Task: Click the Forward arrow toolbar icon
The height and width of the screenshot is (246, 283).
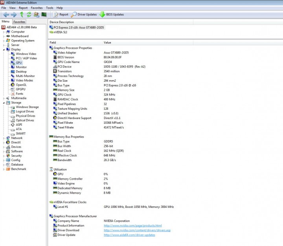Action: (13, 15)
